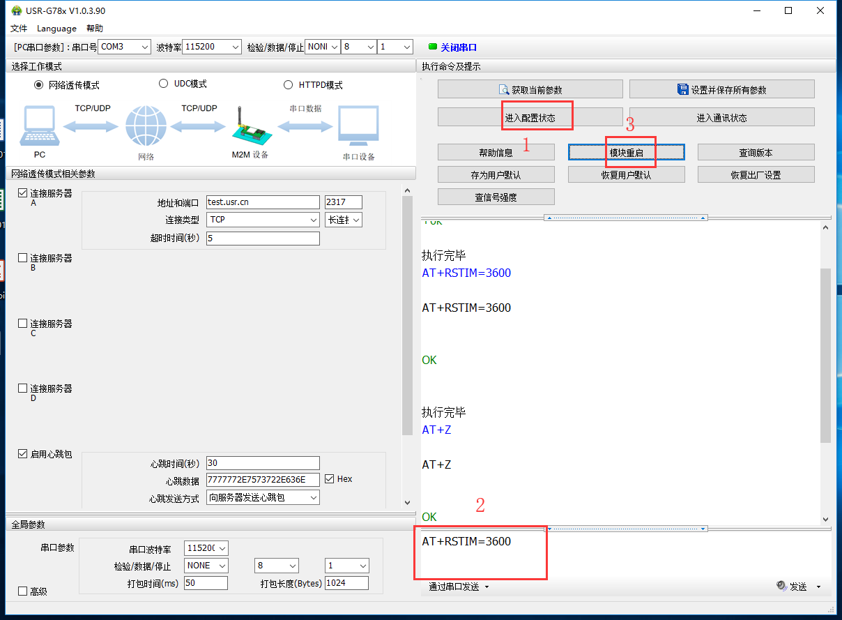Uncheck the Hex heartbeat data checkbox
842x620 pixels.
coord(330,479)
